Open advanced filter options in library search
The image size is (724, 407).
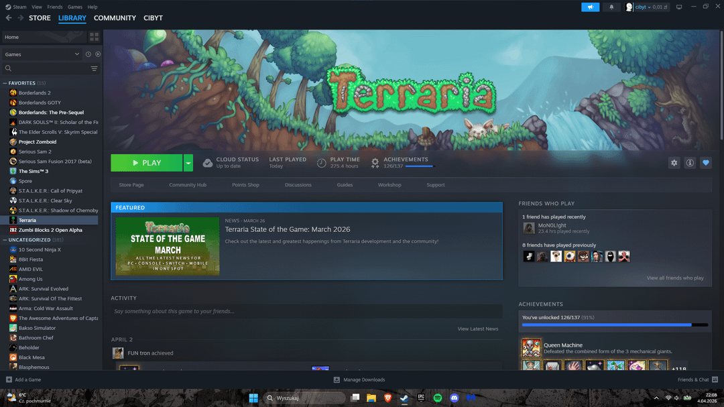(x=94, y=68)
